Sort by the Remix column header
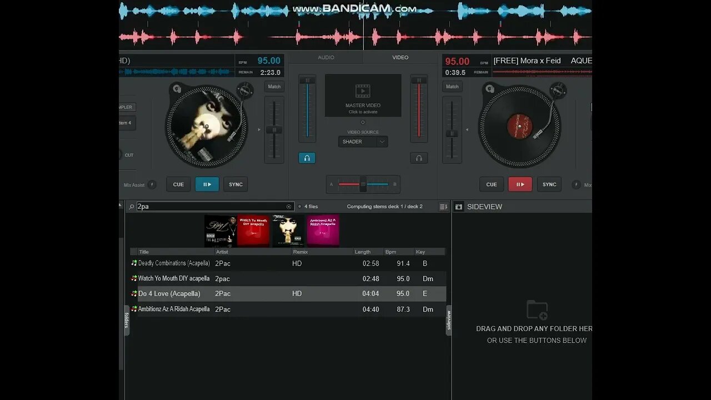 322,252
